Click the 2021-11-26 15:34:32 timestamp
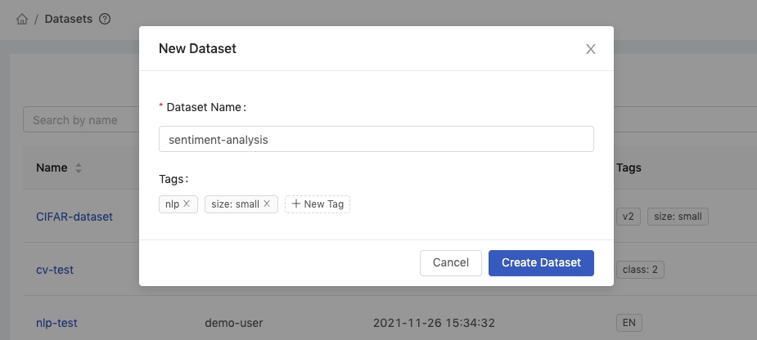757x340 pixels. click(x=434, y=323)
